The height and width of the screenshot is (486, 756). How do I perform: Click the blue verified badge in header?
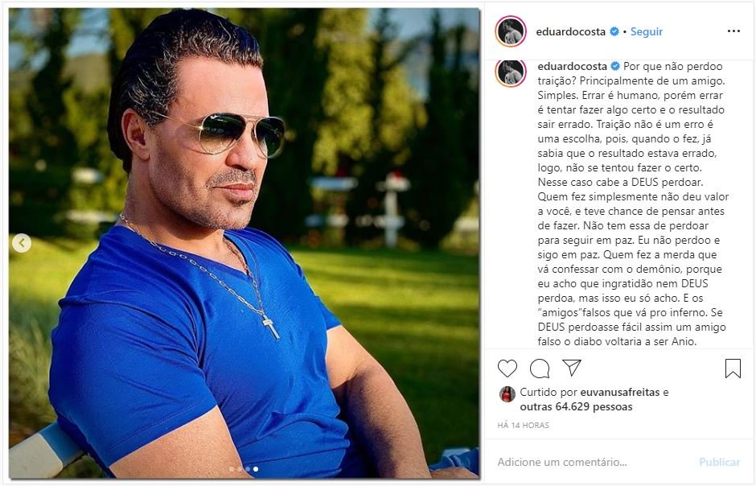click(614, 31)
